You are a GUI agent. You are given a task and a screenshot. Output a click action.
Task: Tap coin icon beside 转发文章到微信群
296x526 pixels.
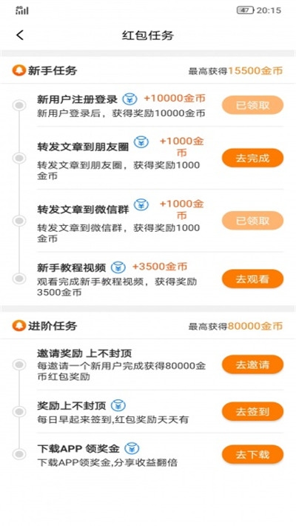click(141, 204)
